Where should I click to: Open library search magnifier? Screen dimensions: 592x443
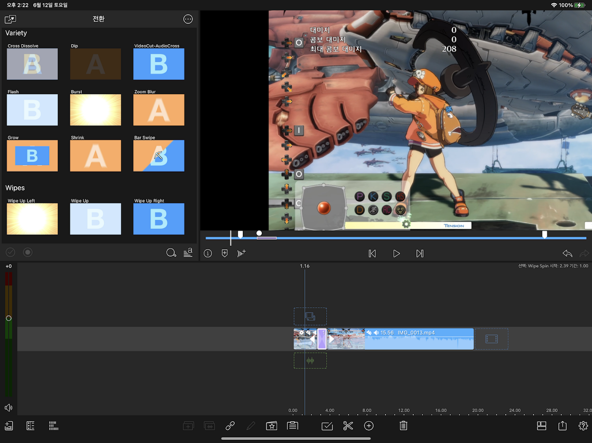click(x=171, y=253)
